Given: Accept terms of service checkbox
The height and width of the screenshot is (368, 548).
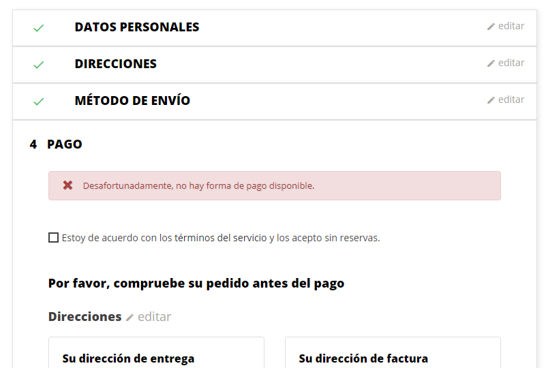Looking at the screenshot, I should point(53,238).
